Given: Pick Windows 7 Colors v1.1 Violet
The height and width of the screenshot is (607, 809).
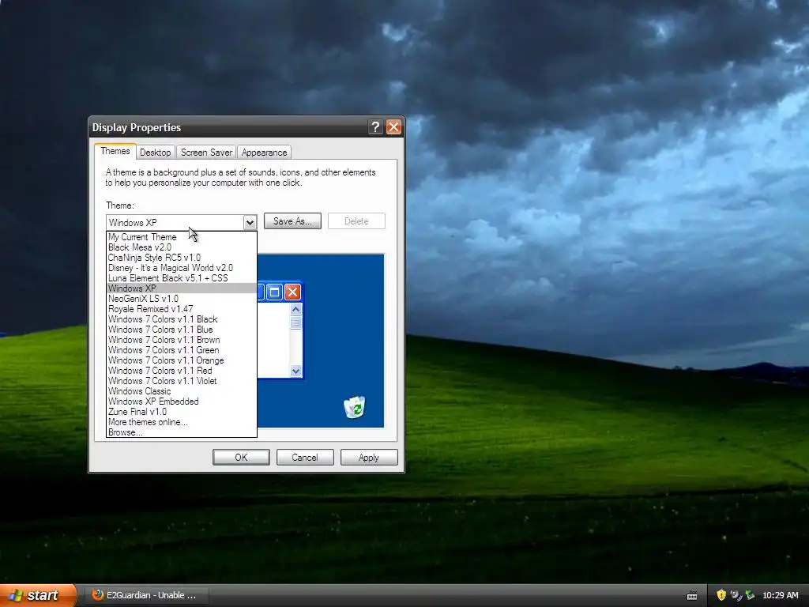Looking at the screenshot, I should (x=181, y=381).
